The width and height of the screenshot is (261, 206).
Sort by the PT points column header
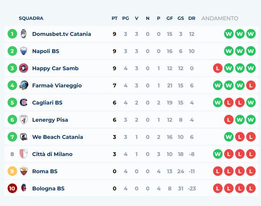115,18
